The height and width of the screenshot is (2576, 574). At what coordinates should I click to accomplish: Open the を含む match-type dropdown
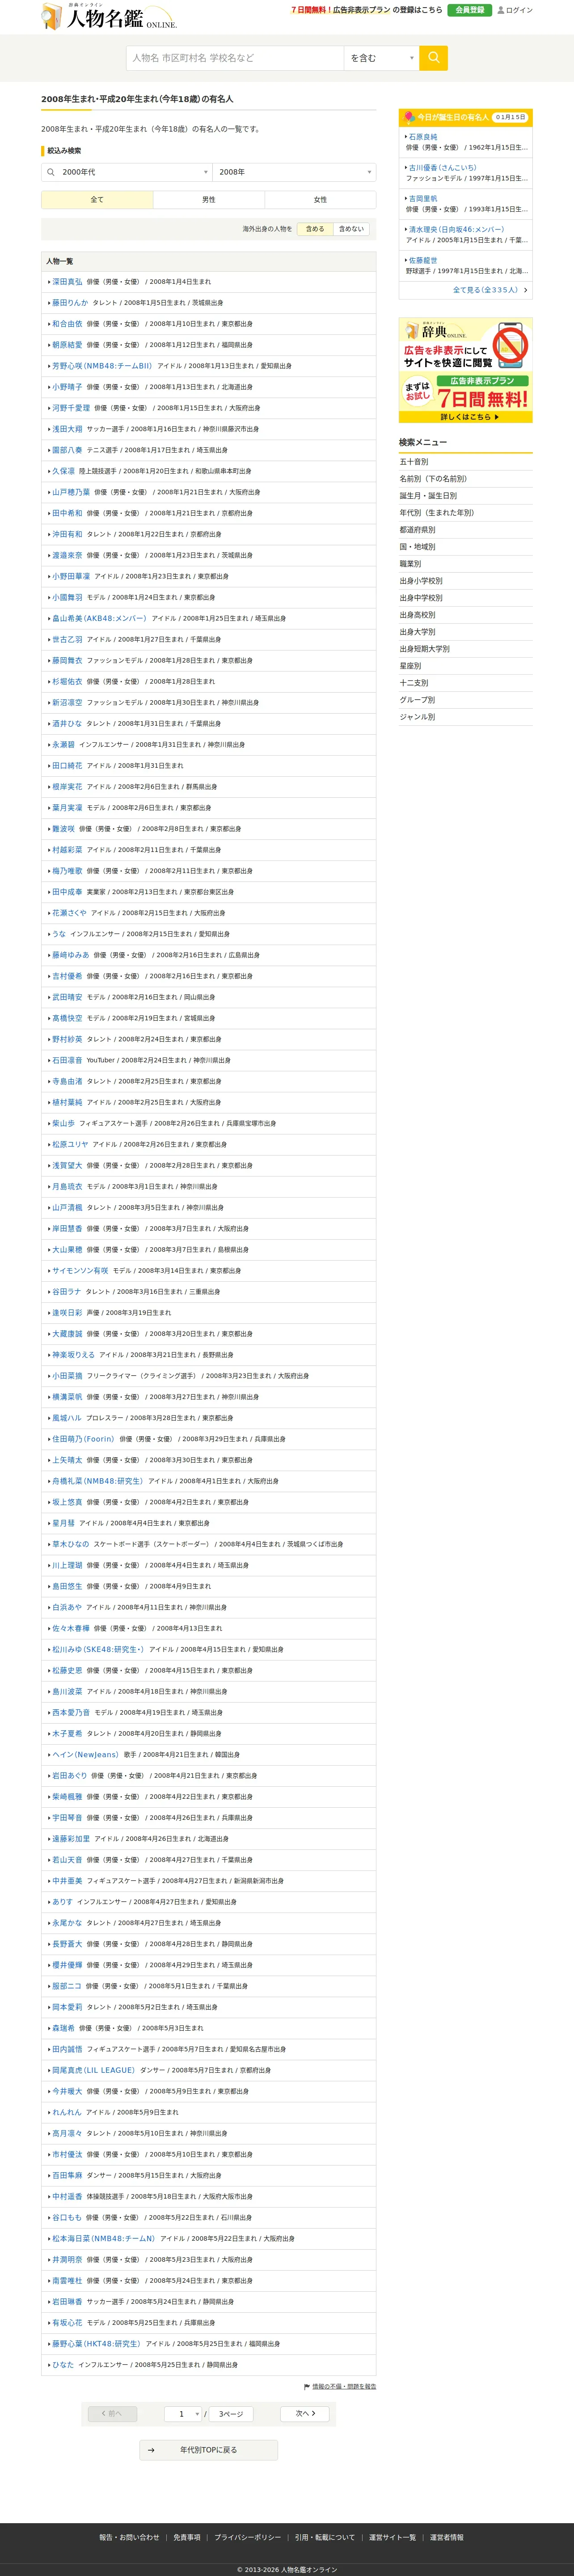coord(381,58)
